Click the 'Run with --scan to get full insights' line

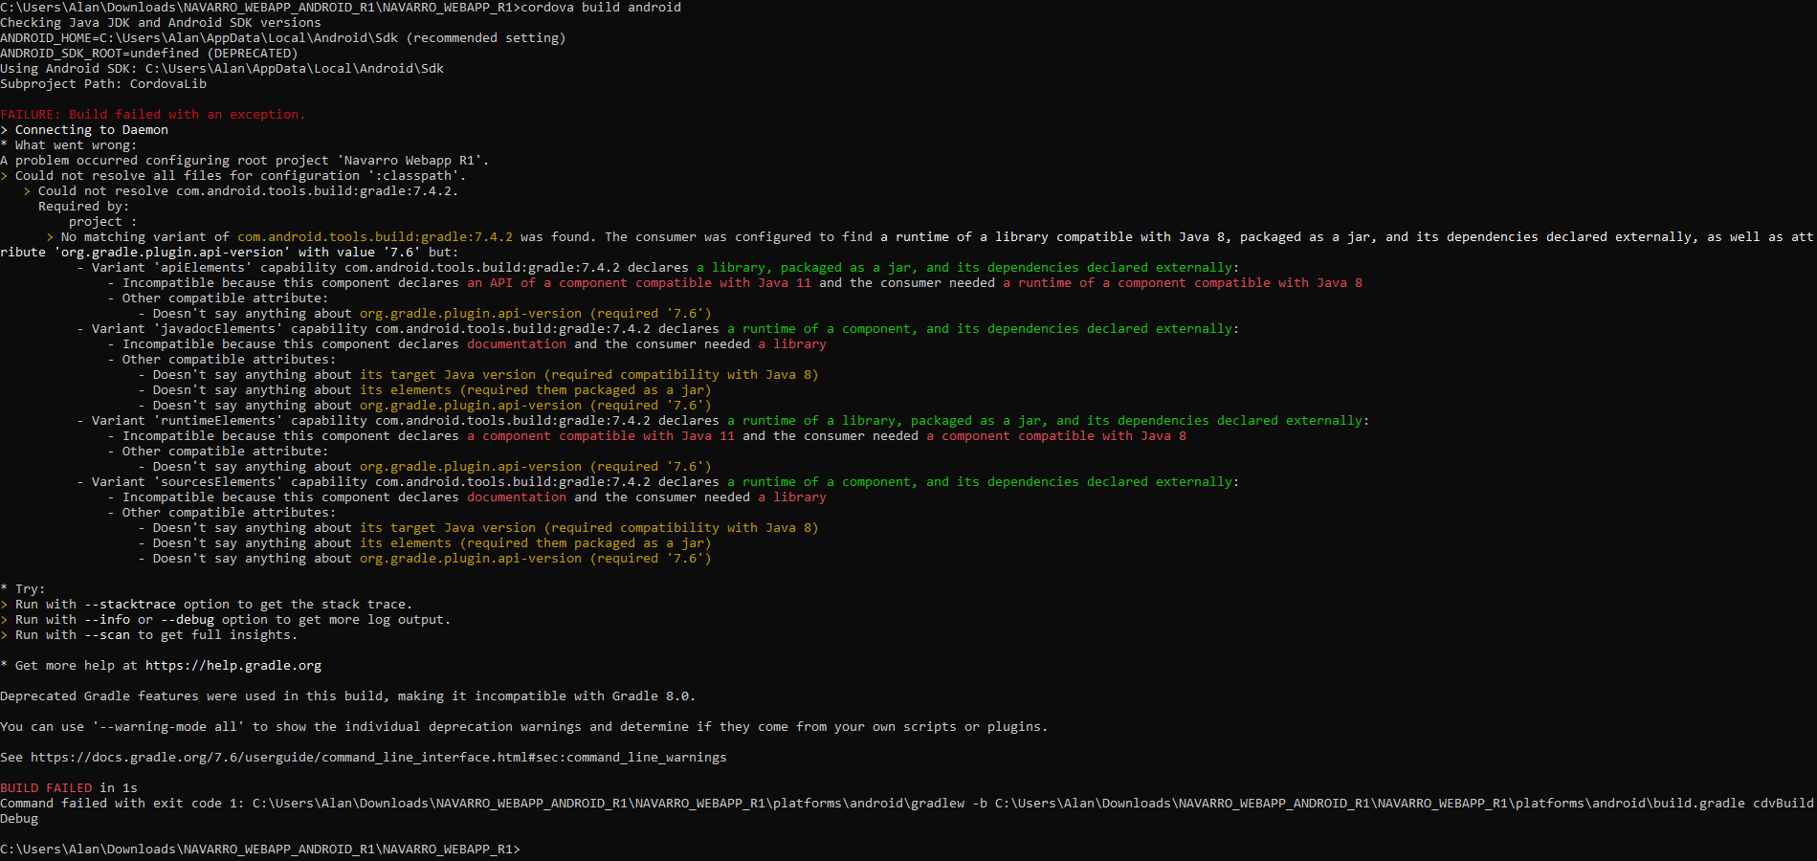click(x=149, y=635)
